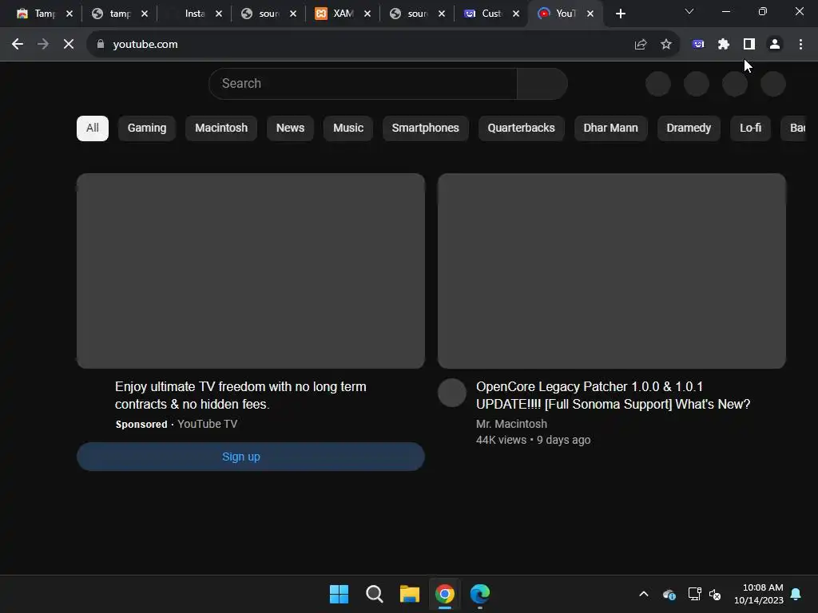The width and height of the screenshot is (818, 613).
Task: Open File Explorer from the taskbar
Action: tap(410, 594)
